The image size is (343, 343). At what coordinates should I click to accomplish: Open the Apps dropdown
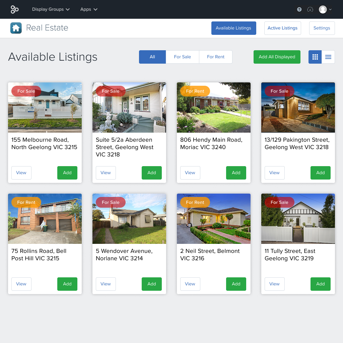(88, 9)
